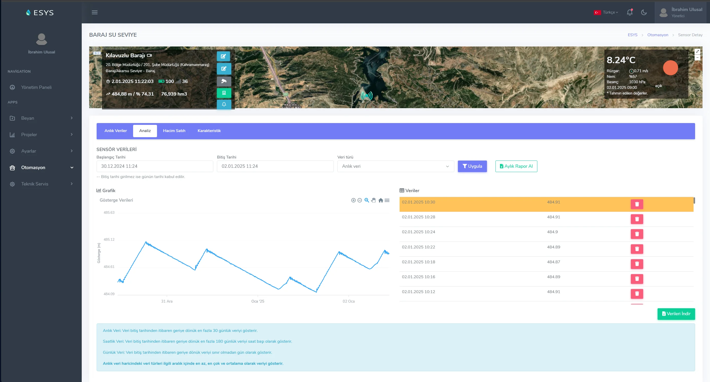The height and width of the screenshot is (382, 710).
Task: Delete the 02.01.2025 10:24 data row
Action: coord(637,234)
